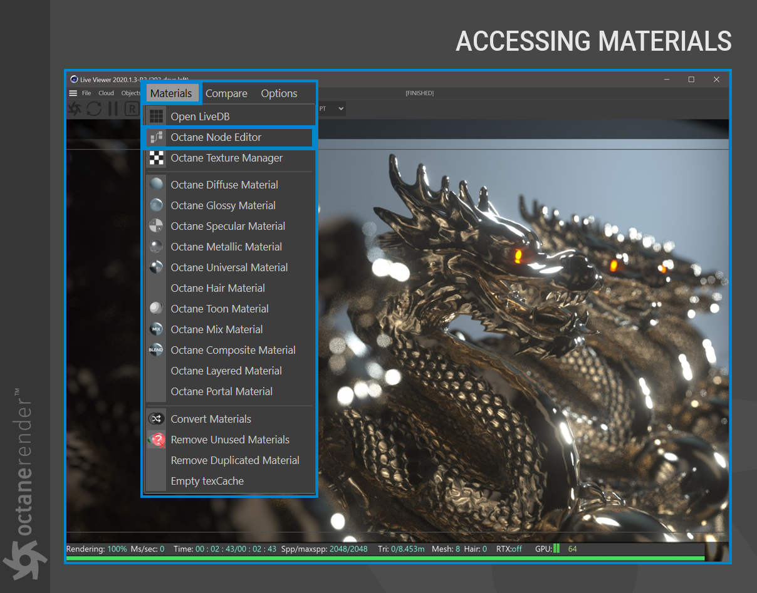Screen dimensions: 757x593
Task: Click the Octane Node Editor icon
Action: 157,137
